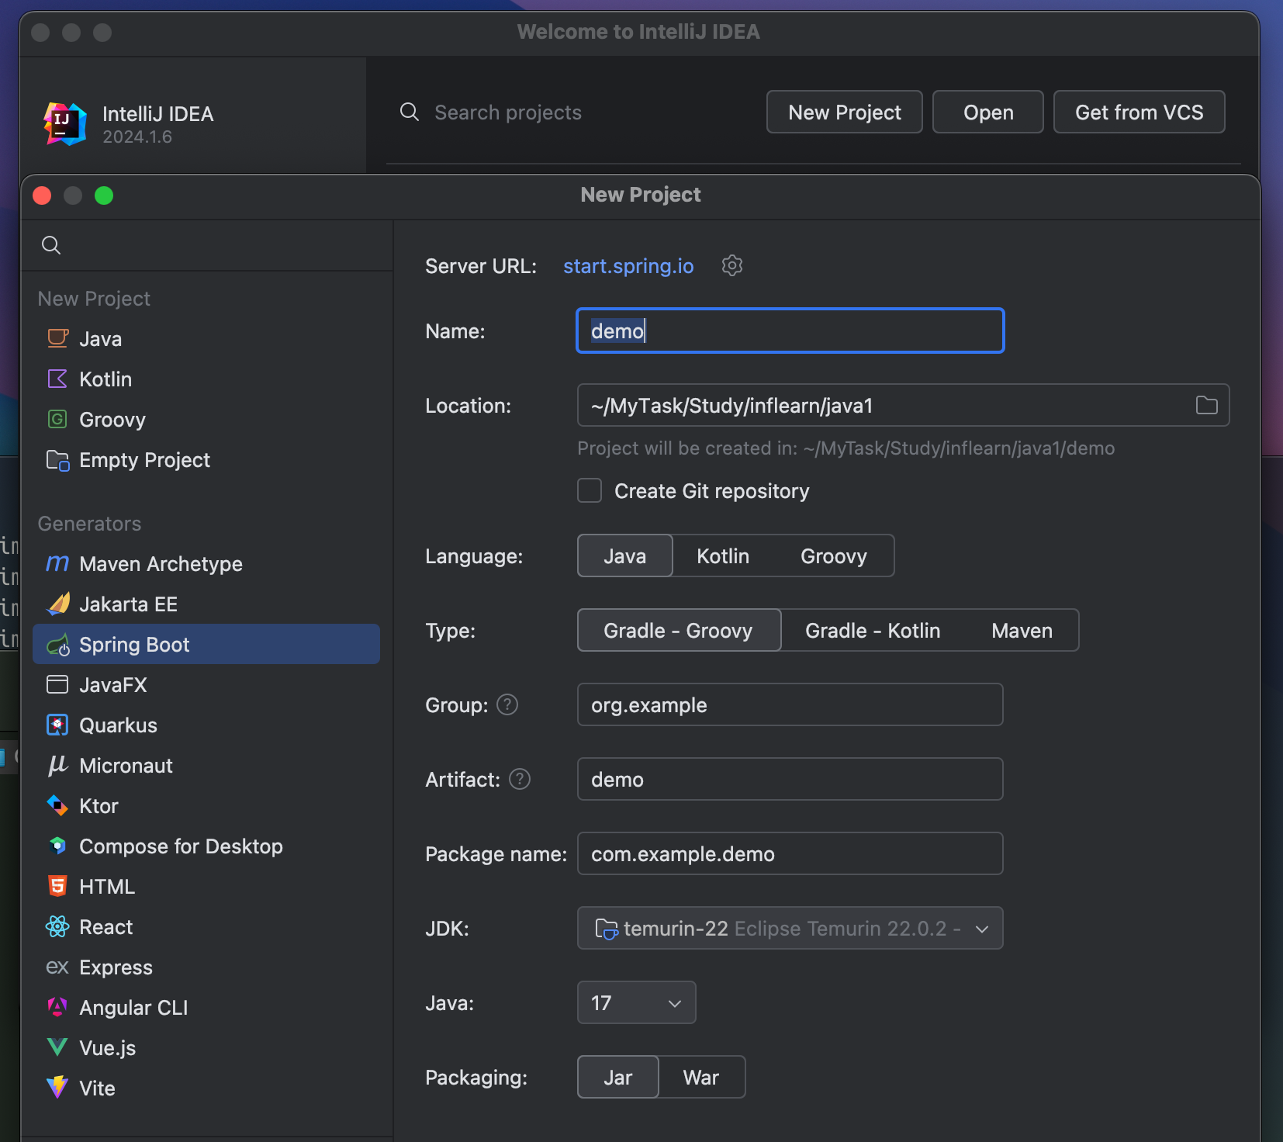Click the Micronaut generator icon
Viewport: 1283px width, 1142px height.
point(58,765)
